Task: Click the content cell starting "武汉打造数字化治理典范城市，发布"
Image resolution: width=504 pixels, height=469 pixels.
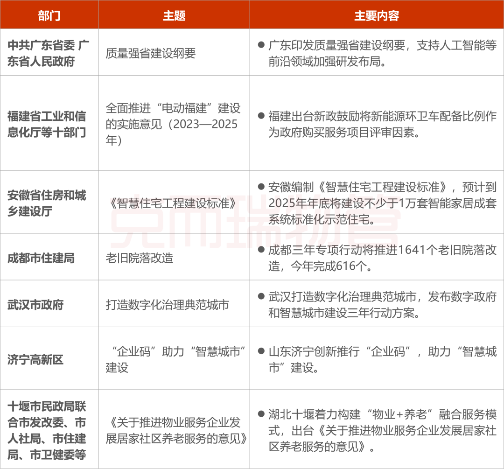Action: click(x=377, y=304)
